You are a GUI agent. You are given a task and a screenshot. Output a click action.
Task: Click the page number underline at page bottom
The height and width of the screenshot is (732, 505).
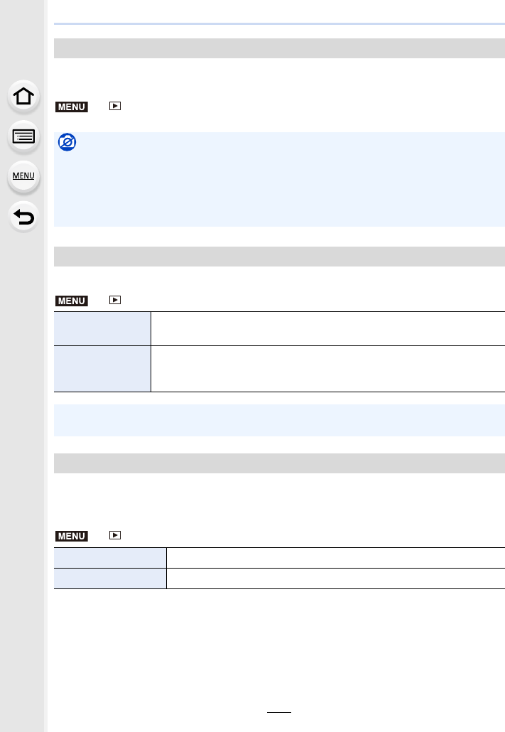pos(279,712)
